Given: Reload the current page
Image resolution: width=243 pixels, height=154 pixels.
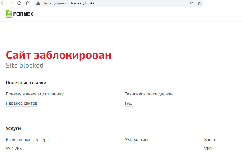Looking at the screenshot, I should click(19, 3).
